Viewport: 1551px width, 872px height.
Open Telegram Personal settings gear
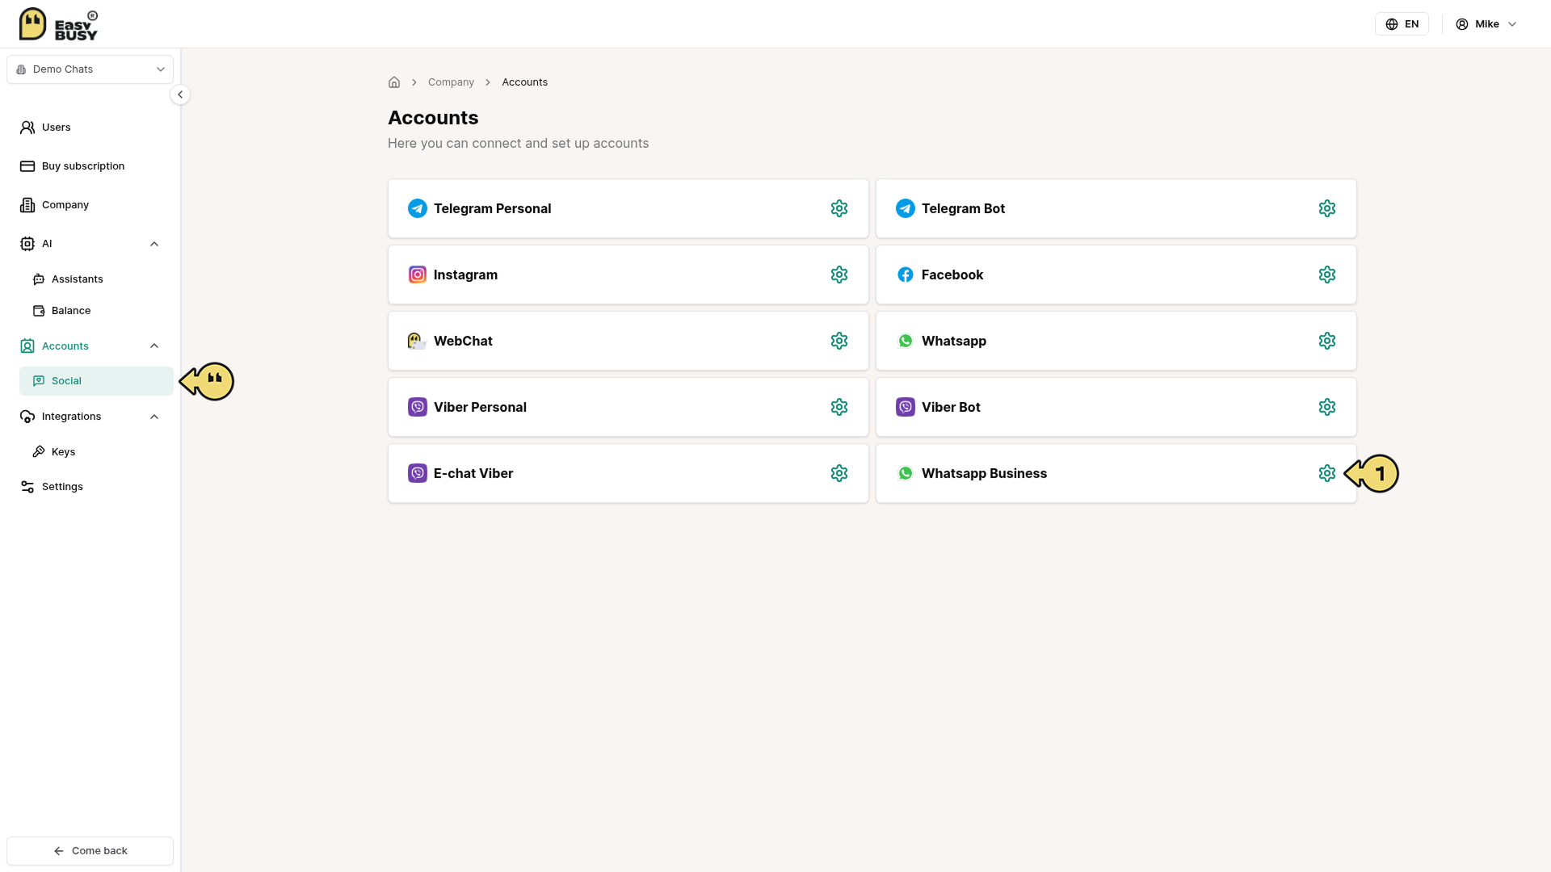pyautogui.click(x=839, y=208)
